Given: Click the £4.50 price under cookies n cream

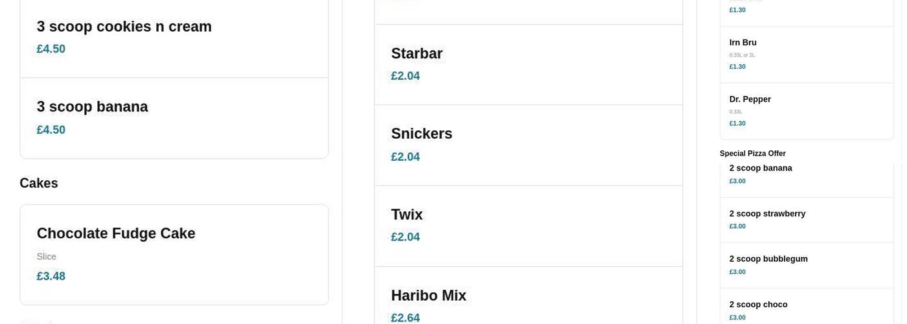Looking at the screenshot, I should pos(51,49).
